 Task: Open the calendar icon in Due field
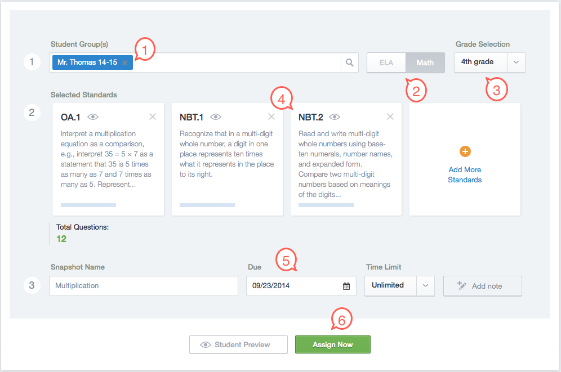point(346,286)
